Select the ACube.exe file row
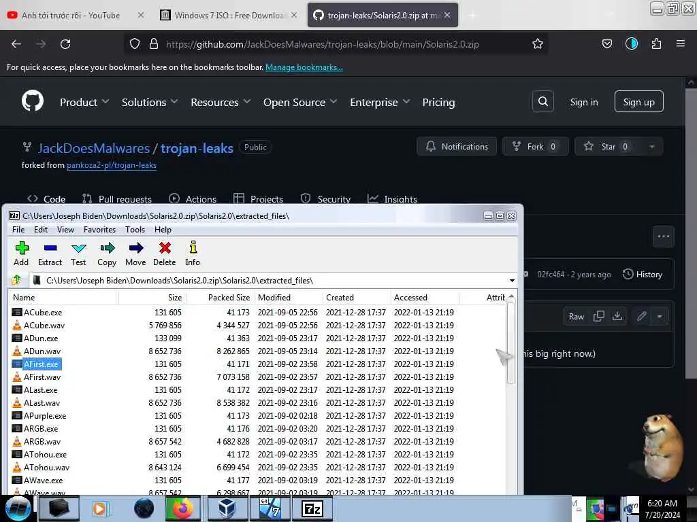 [257, 313]
